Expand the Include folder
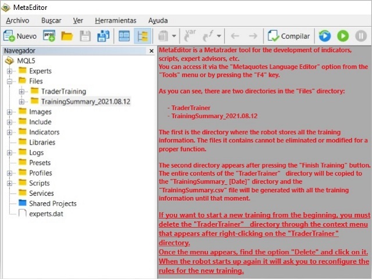The width and height of the screenshot is (372, 279). pos(9,122)
